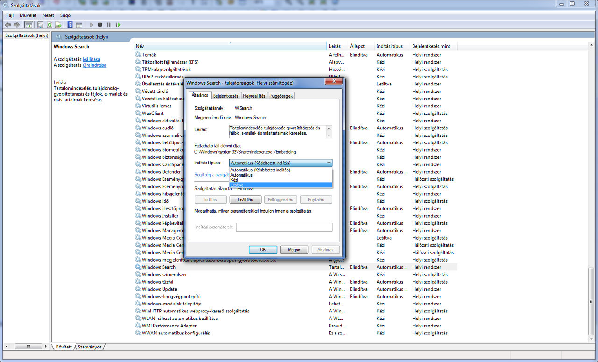The height and width of the screenshot is (362, 598).
Task: Open the Nézet menu
Action: pos(48,15)
